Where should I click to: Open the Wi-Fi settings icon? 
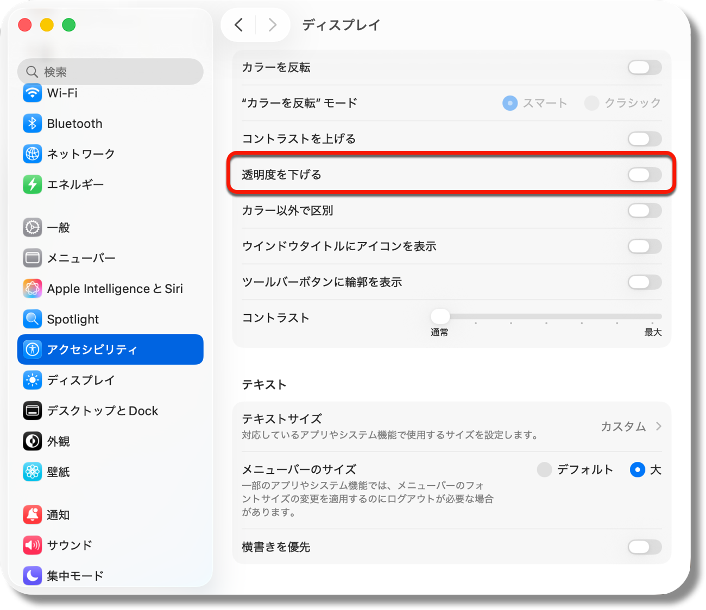pos(33,93)
